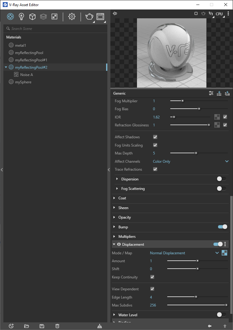Click Refraction Glossiness texture map slot

pos(217,125)
